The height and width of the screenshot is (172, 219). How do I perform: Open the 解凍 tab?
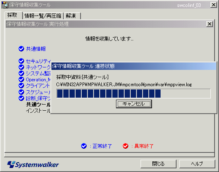click(72, 16)
